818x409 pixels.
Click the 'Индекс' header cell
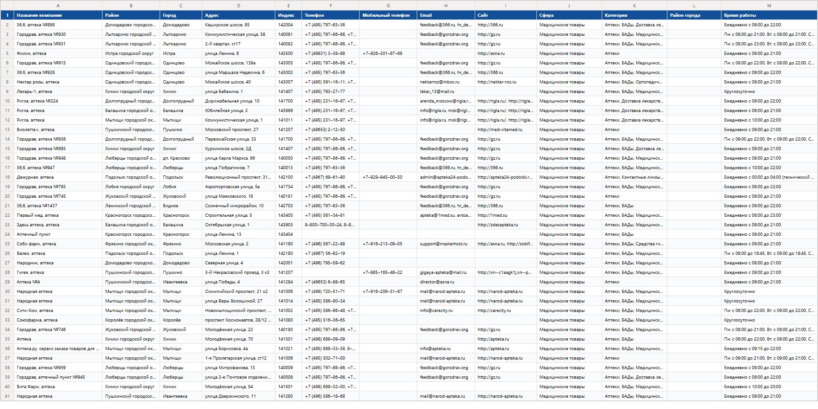pos(288,15)
